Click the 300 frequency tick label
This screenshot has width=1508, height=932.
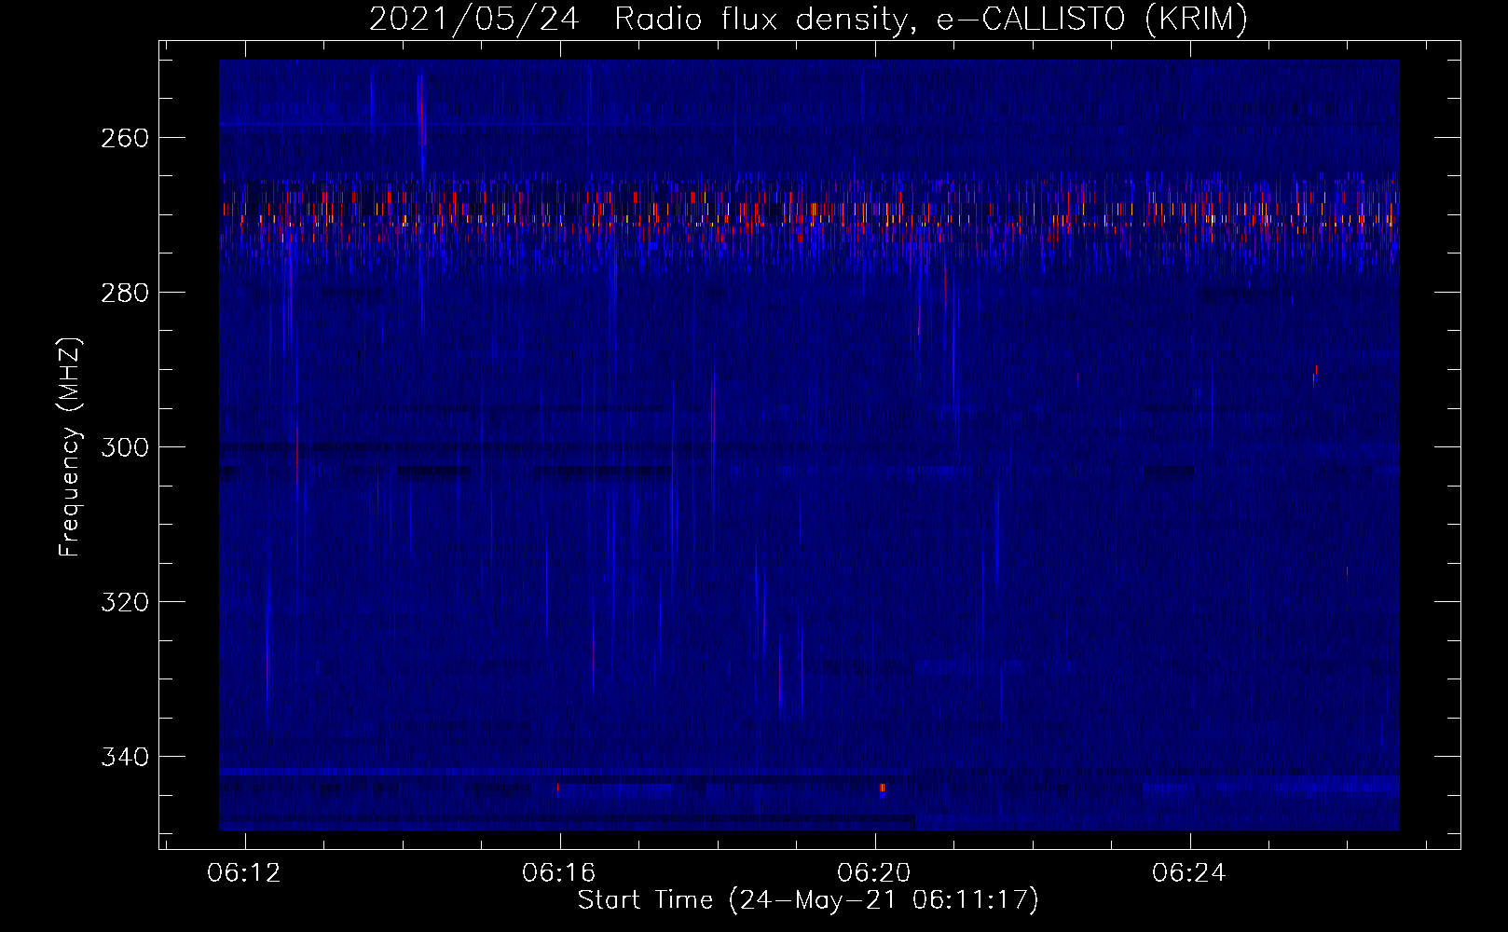(124, 447)
